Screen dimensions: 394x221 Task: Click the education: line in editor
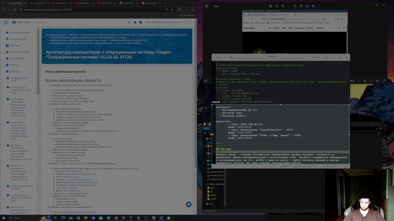click(x=223, y=122)
